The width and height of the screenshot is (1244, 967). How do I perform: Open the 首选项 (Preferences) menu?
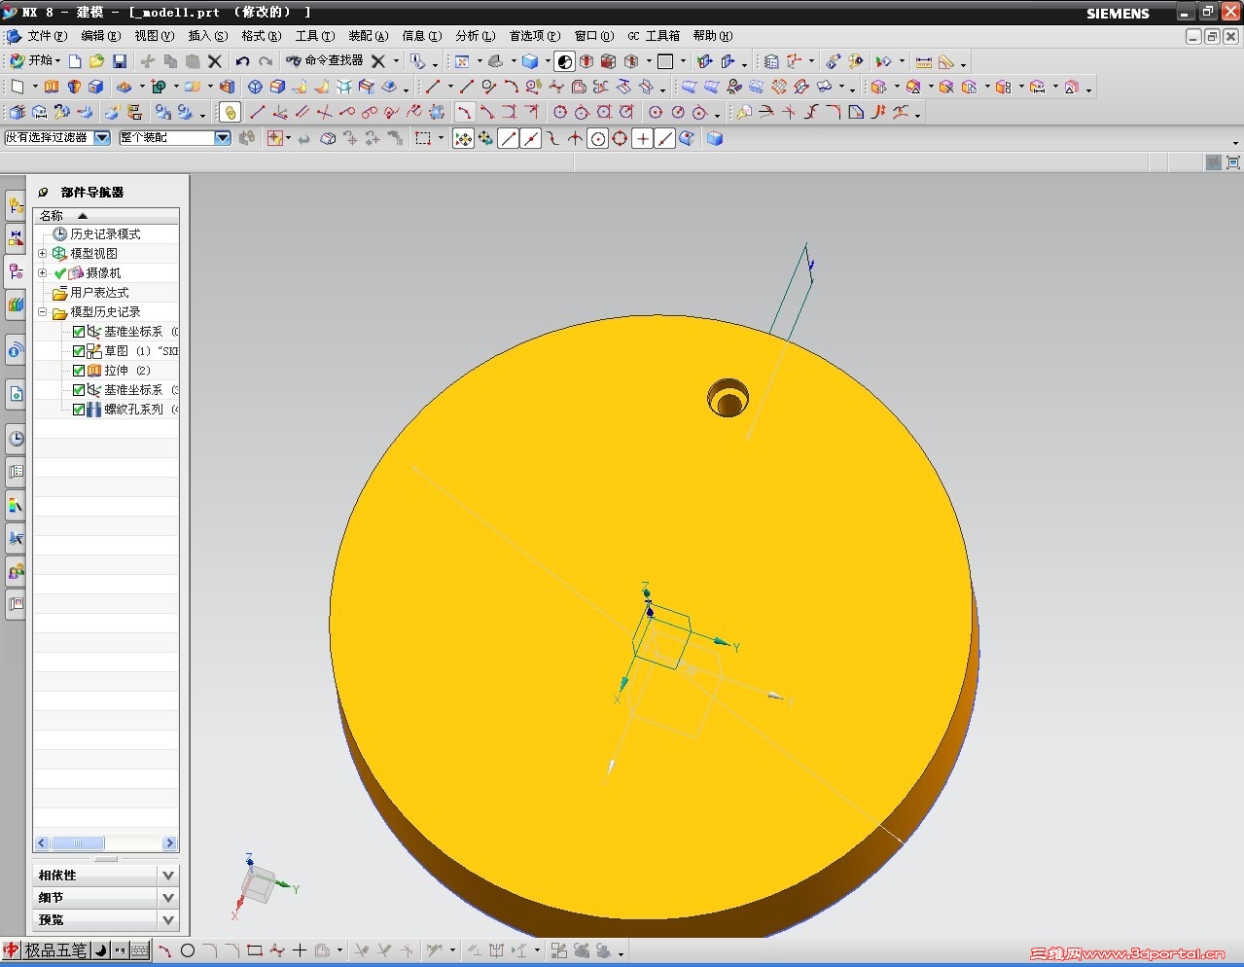535,36
